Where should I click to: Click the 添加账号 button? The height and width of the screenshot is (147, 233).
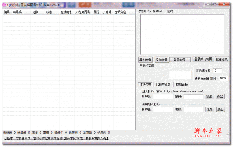162,60
